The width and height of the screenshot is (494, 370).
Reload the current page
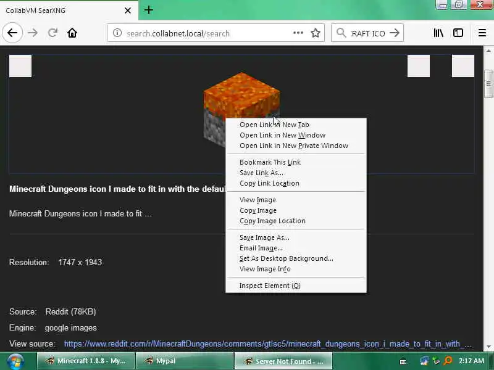(52, 33)
